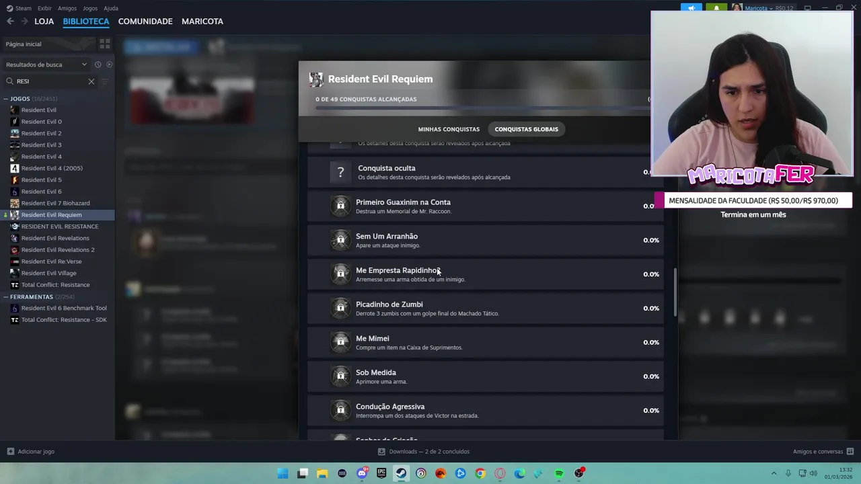Click the Sob Medida achievement icon
Viewport: 861px width, 484px height.
340,376
